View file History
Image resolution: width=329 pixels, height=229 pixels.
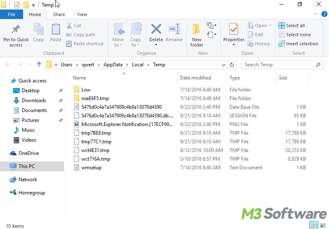(x=259, y=44)
